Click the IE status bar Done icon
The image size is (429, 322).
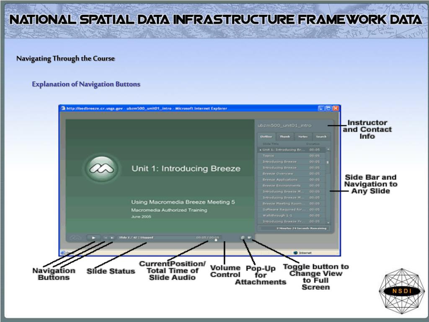(63, 253)
